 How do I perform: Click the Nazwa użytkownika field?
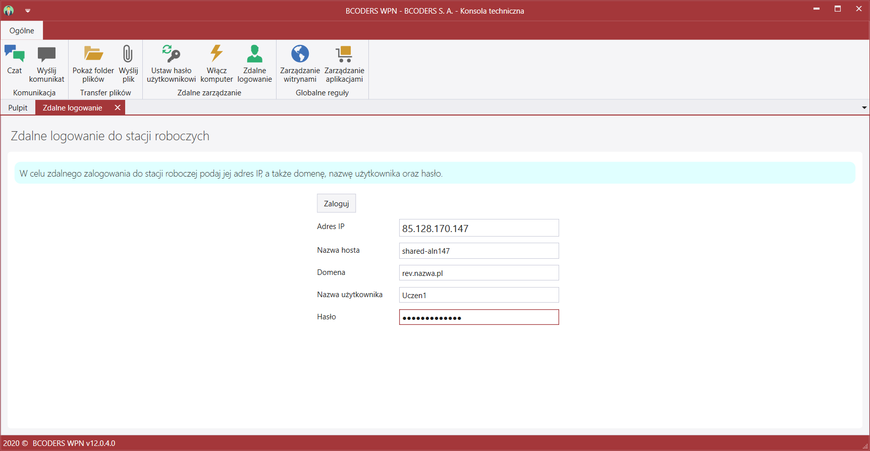tap(479, 295)
